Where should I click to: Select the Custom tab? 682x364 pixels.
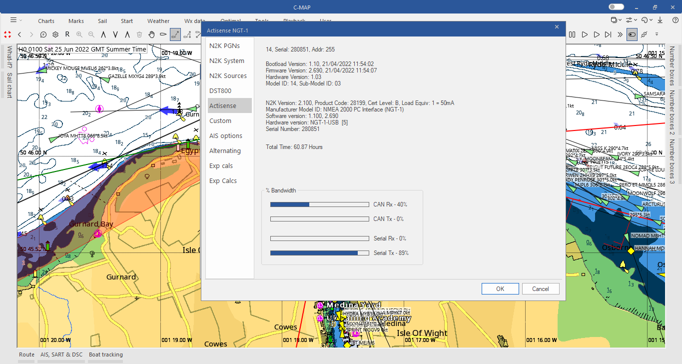click(230, 120)
